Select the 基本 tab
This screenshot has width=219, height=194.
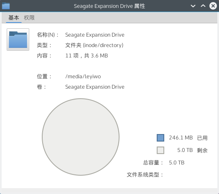coord(14,17)
